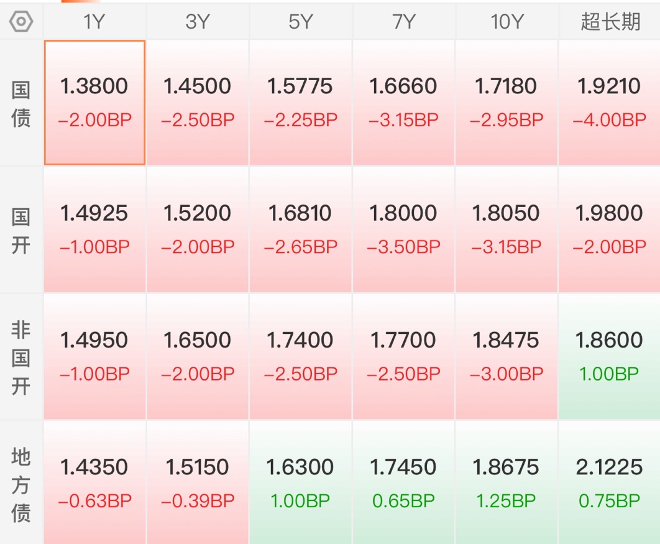Select the 5Y column header
Screen dimensions: 660x544
(301, 22)
